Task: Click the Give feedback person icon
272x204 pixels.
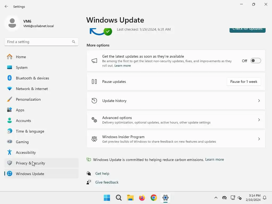Action: coord(89,182)
